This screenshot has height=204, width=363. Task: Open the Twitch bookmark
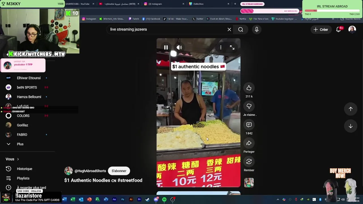[x=134, y=19]
